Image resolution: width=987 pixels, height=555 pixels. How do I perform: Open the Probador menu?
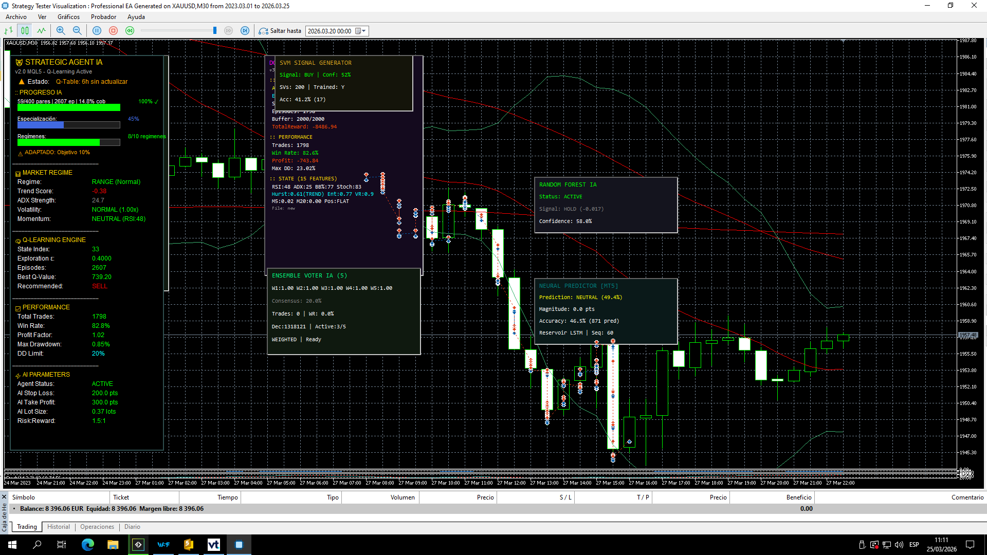tap(103, 17)
